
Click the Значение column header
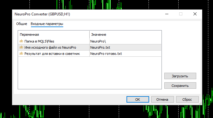pos(125,35)
